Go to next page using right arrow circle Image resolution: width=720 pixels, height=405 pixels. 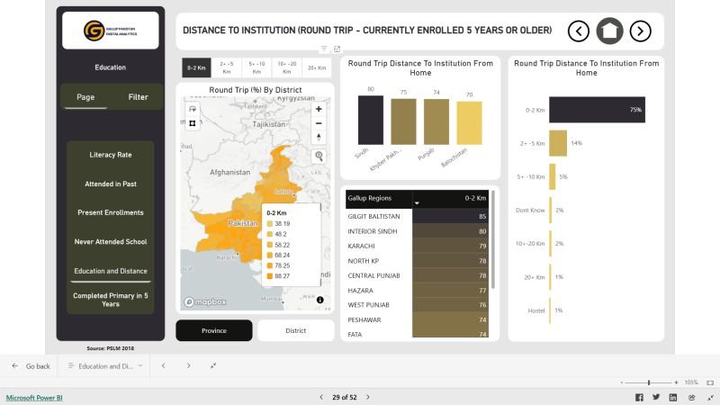tap(640, 31)
